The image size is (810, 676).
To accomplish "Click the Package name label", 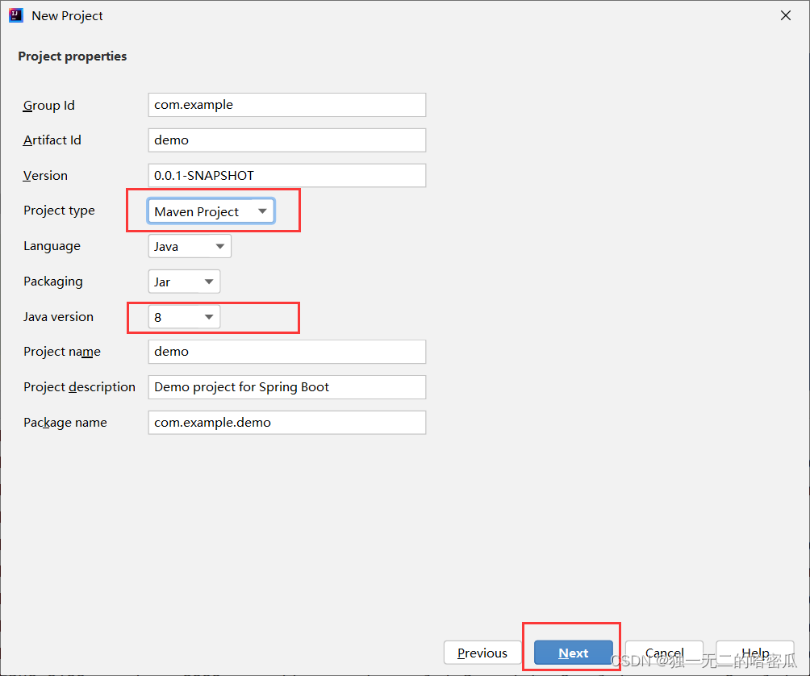I will pos(65,423).
